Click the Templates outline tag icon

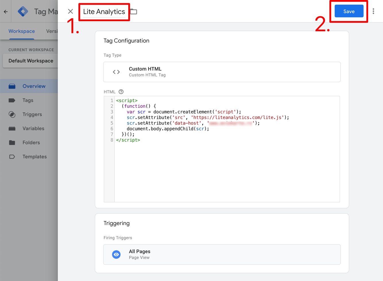coord(12,157)
